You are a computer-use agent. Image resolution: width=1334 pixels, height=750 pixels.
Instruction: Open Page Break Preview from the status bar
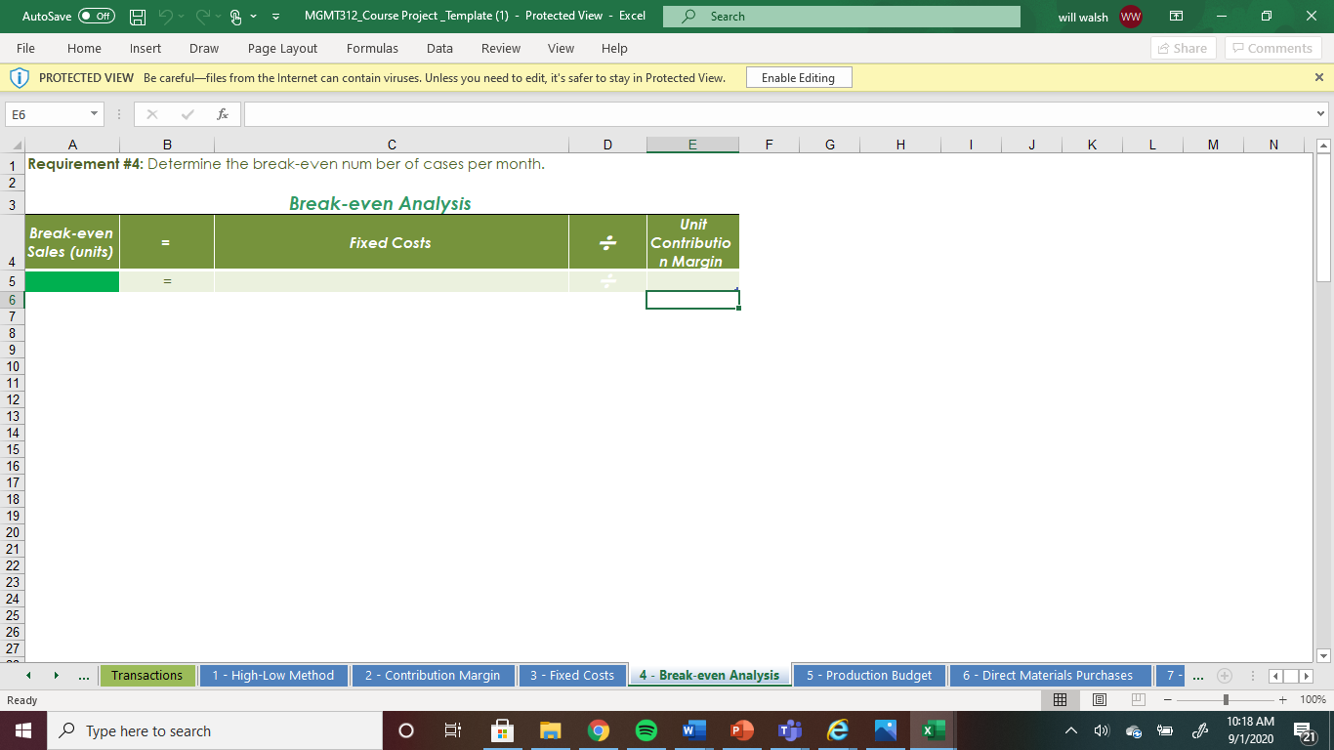click(1138, 699)
